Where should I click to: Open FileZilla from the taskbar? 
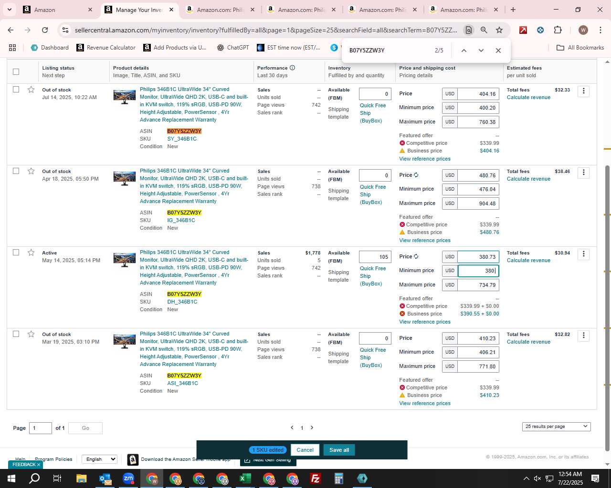316,478
